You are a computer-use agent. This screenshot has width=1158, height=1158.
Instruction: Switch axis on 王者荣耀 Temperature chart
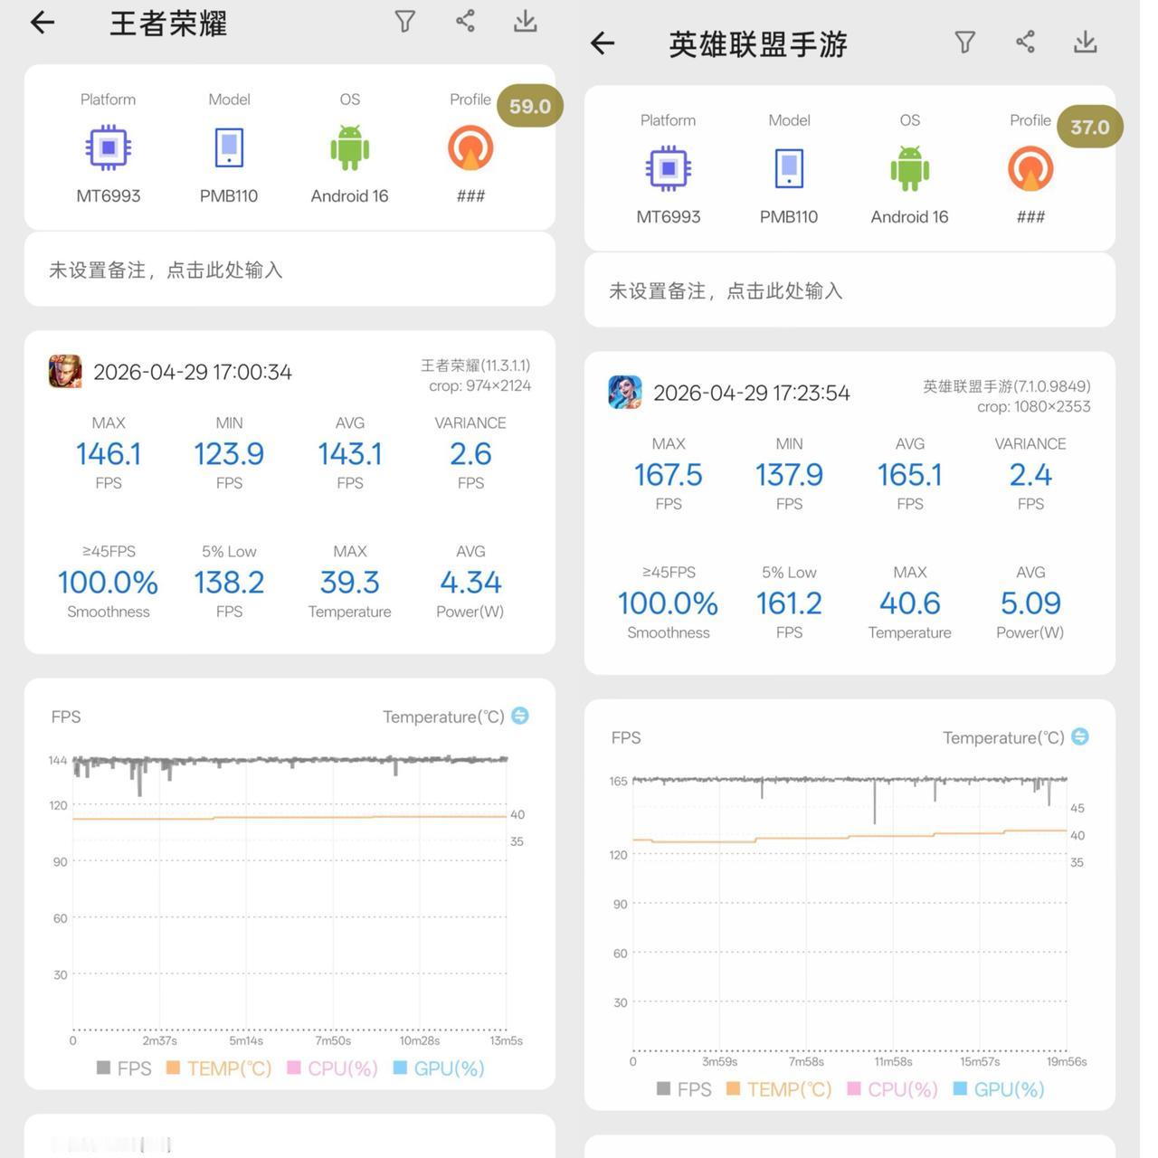click(x=520, y=716)
